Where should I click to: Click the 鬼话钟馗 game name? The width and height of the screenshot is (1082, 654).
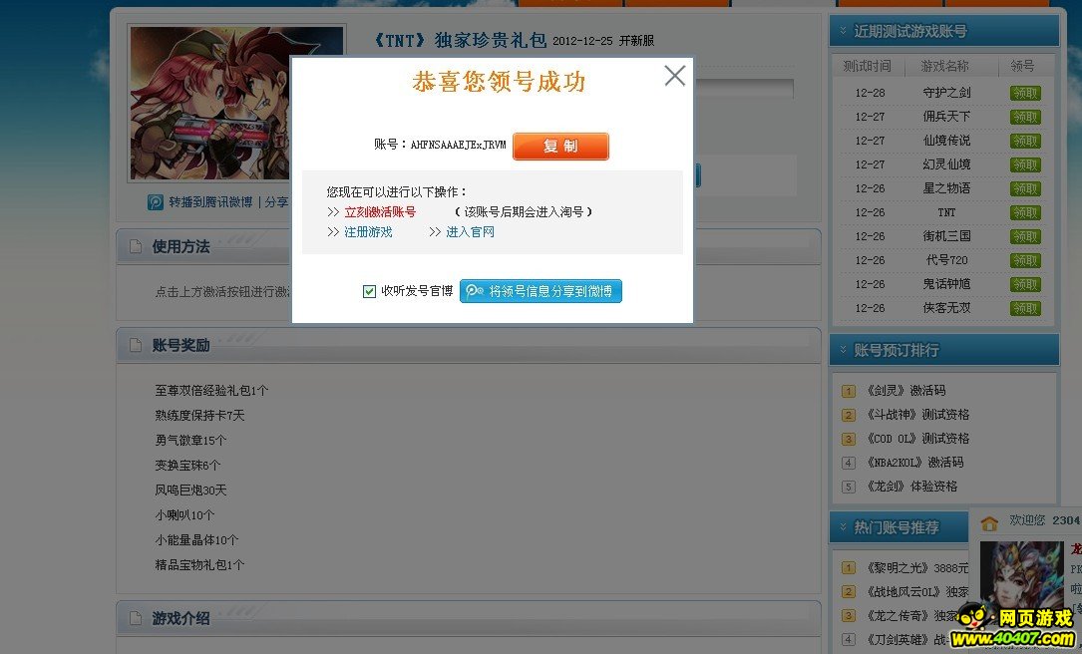pos(946,283)
